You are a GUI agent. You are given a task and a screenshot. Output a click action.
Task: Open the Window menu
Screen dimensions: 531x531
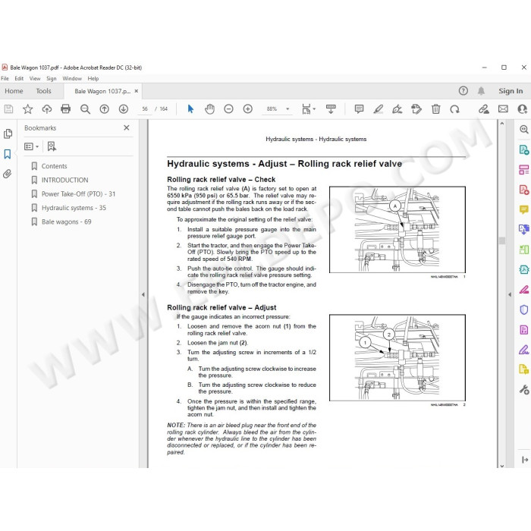coord(72,79)
